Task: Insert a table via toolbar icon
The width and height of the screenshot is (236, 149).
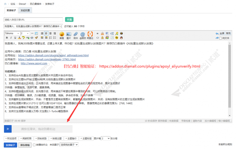Action: 36,33
